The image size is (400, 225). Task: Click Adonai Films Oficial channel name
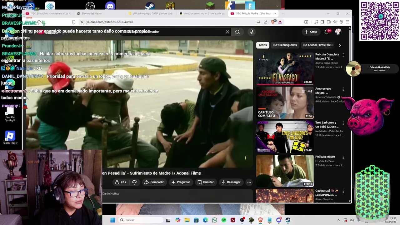326,63
